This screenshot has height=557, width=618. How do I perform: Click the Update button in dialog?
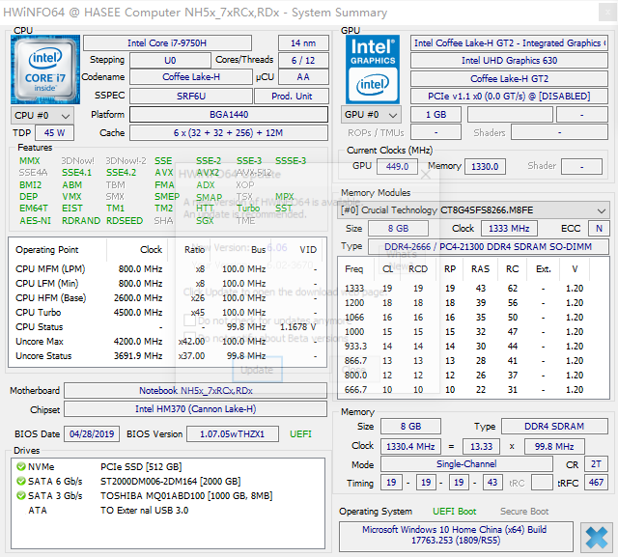coord(256,369)
